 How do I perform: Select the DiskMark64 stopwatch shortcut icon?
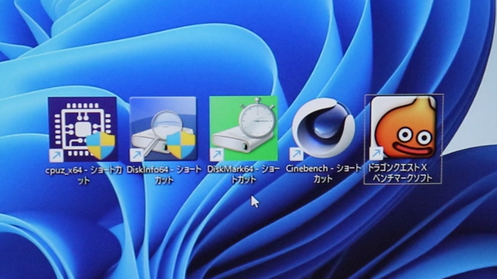click(x=244, y=129)
